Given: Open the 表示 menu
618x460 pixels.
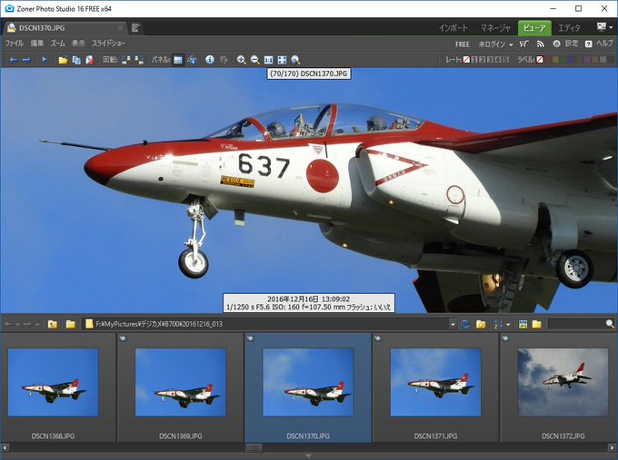Looking at the screenshot, I should click(78, 44).
